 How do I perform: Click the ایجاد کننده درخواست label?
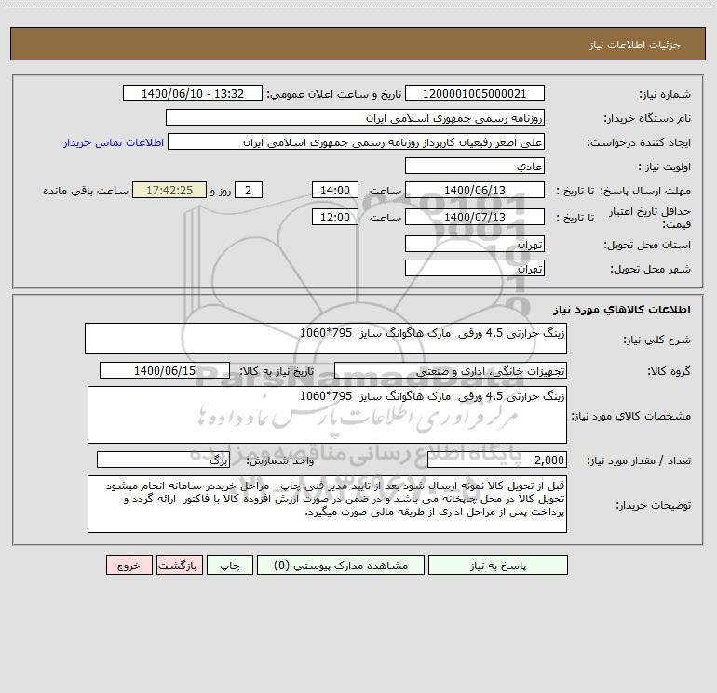coord(639,142)
